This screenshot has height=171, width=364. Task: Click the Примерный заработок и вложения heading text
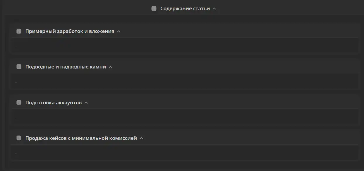[x=70, y=31]
